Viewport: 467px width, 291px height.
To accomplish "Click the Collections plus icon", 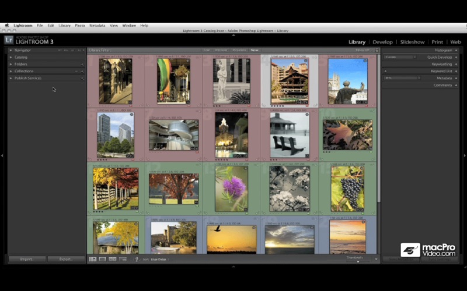I will (x=82, y=71).
